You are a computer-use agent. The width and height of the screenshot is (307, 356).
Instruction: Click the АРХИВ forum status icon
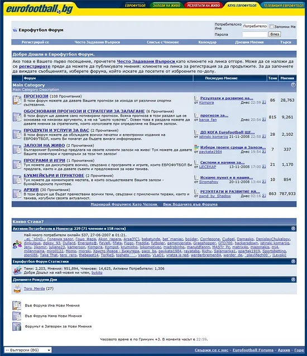click(17, 194)
